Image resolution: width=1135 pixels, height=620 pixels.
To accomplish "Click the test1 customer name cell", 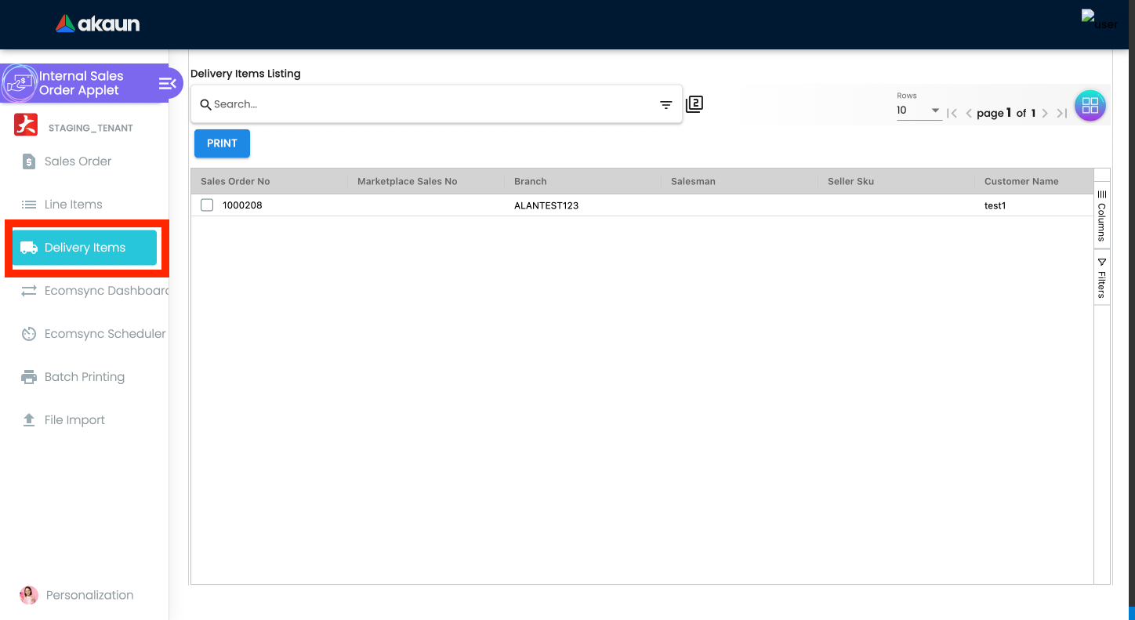I will 995,205.
